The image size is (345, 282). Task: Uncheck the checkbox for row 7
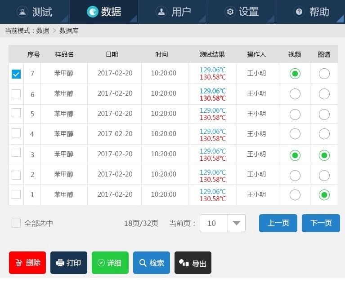[16, 74]
